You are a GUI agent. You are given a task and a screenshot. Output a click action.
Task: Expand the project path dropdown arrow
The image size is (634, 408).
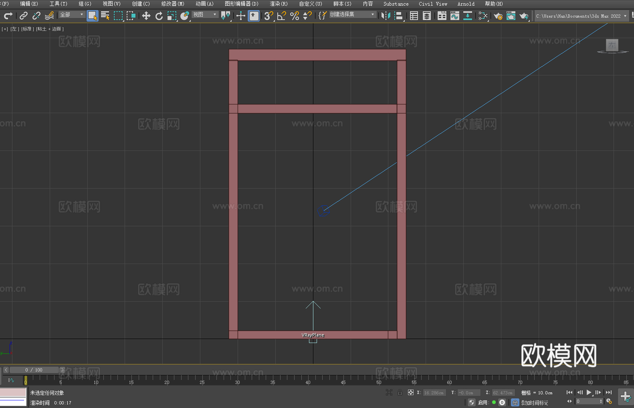click(x=625, y=16)
